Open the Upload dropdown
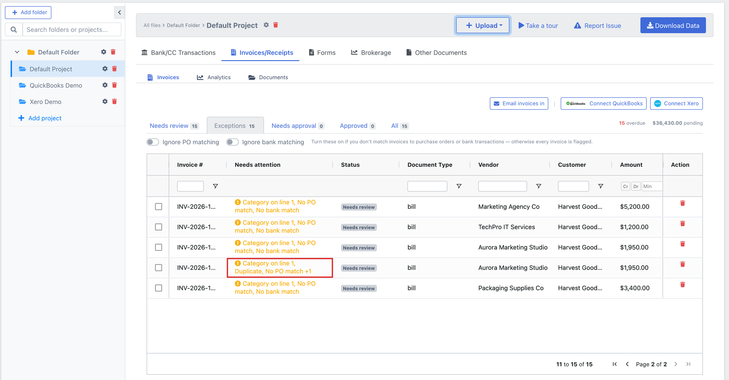This screenshot has width=729, height=380. 483,25
